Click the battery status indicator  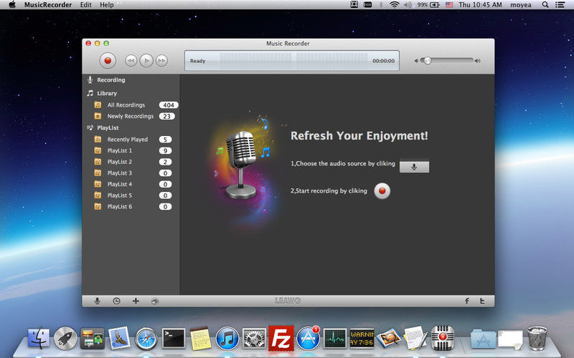428,5
